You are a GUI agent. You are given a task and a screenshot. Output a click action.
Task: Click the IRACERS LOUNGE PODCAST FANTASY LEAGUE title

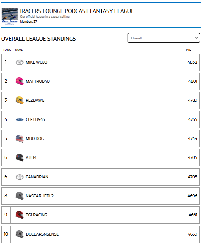click(x=77, y=11)
